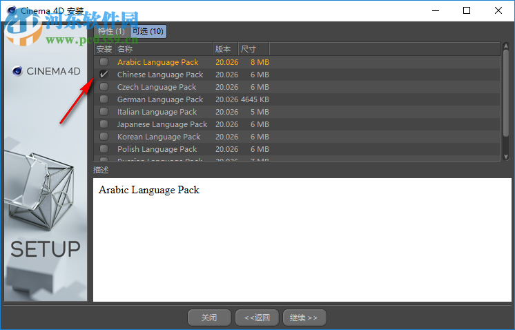
Task: Select the Korean Language Pack checkbox
Action: coord(104,136)
